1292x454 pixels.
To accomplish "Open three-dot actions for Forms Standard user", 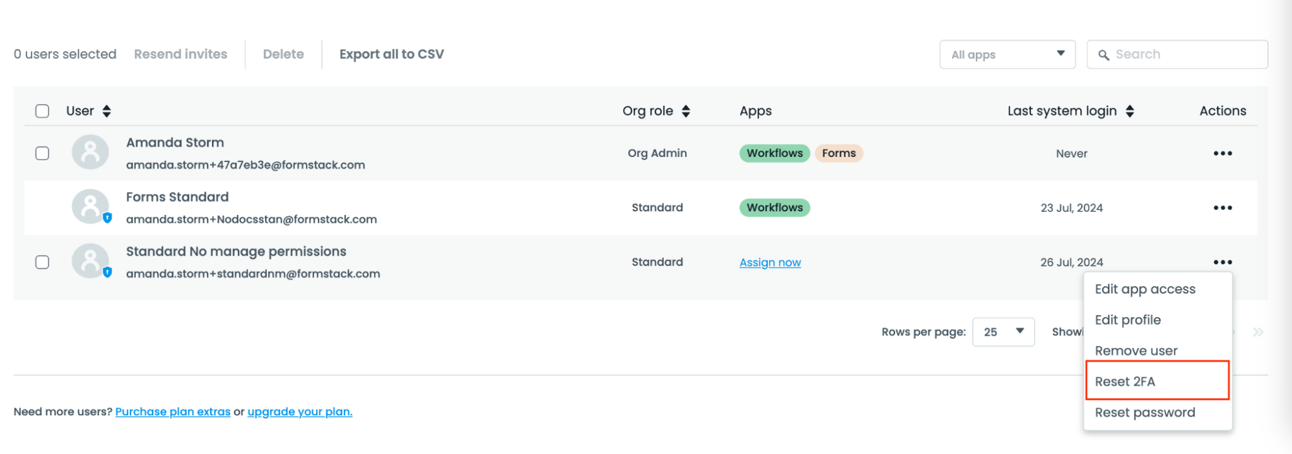I will click(1222, 207).
